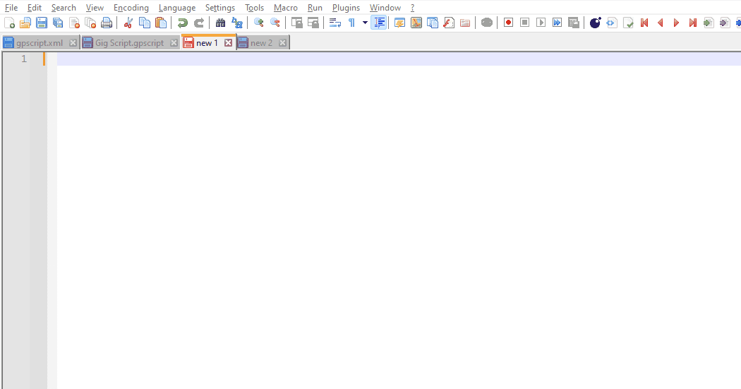The width and height of the screenshot is (741, 389).
Task: Open the Macro menu
Action: [x=286, y=8]
